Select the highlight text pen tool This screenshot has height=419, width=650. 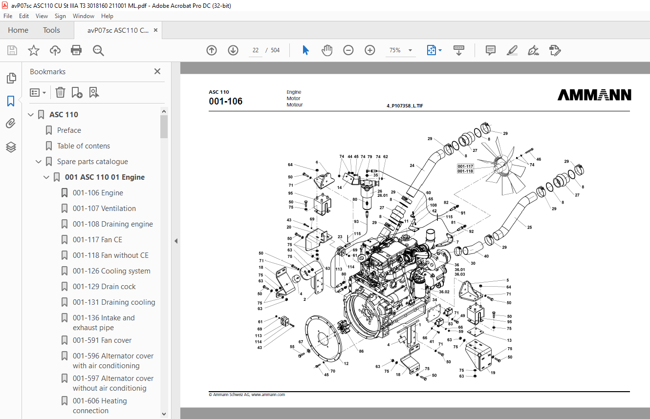click(x=512, y=50)
